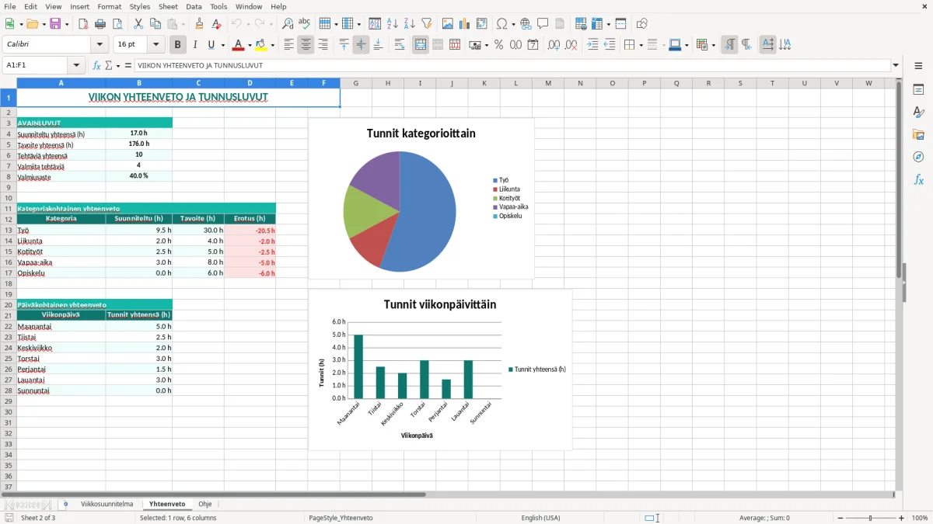933x524 pixels.
Task: Toggle Bold formatting
Action: 177,45
